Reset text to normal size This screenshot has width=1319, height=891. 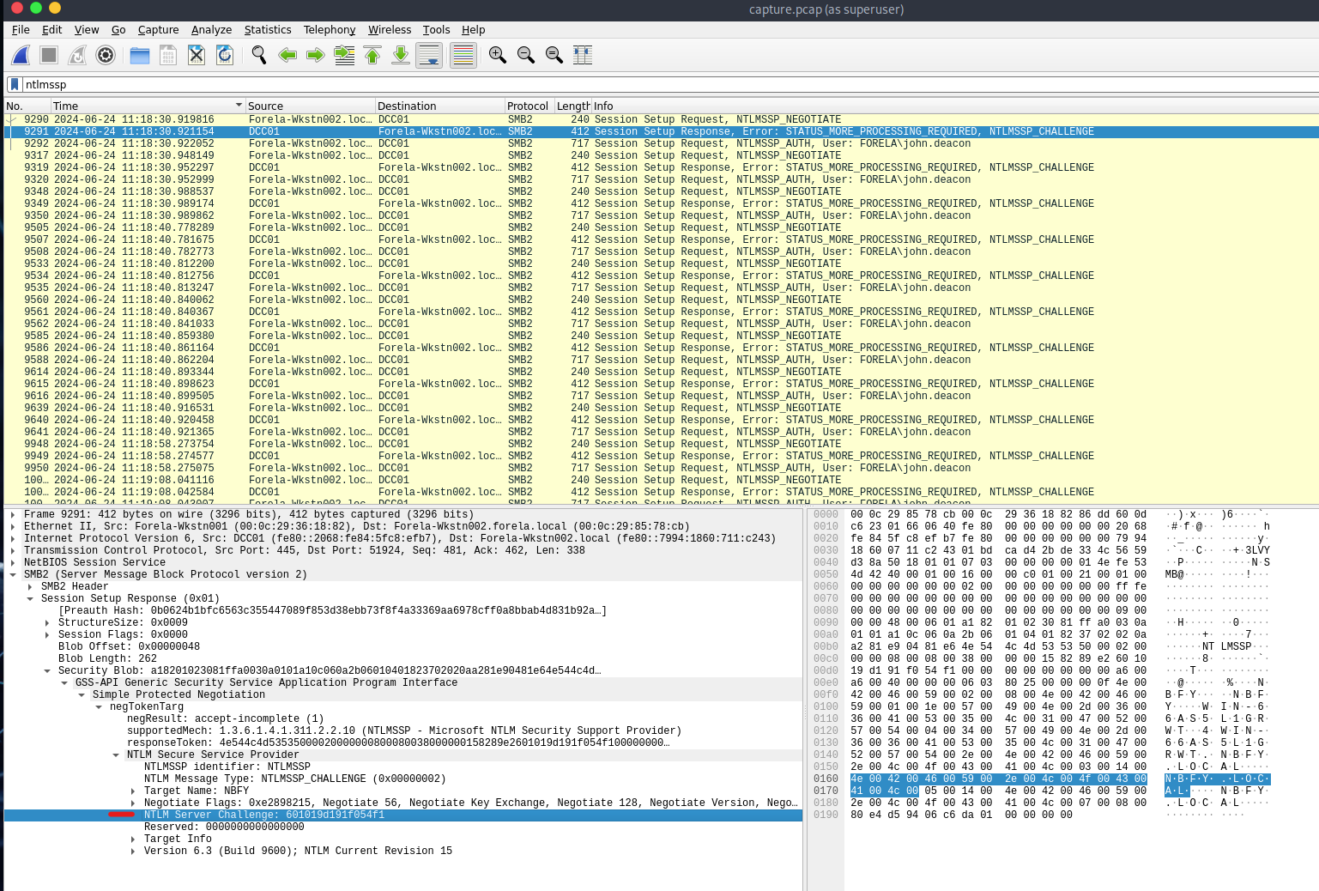554,55
